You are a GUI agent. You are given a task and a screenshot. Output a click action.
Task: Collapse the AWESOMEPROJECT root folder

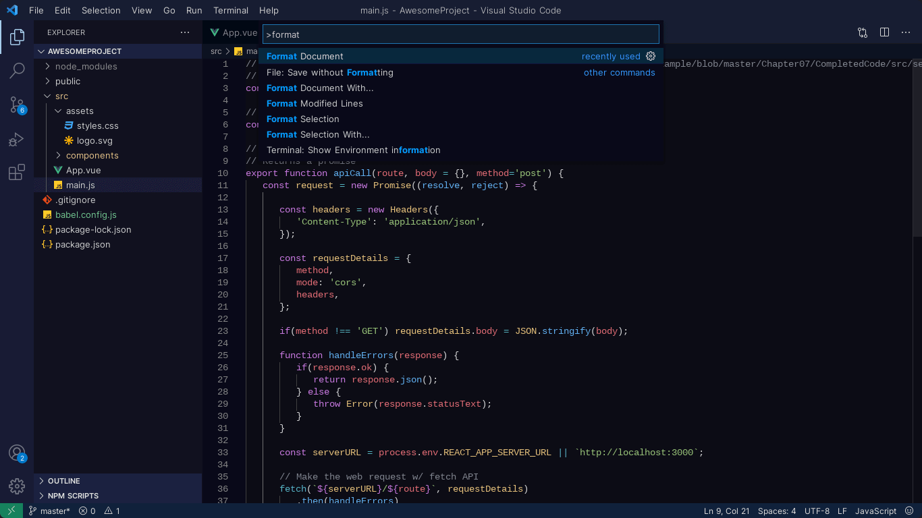(x=118, y=51)
